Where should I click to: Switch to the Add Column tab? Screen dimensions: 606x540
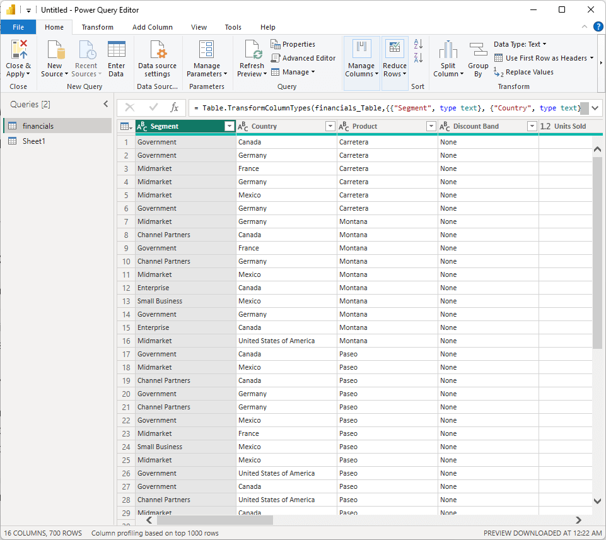152,27
